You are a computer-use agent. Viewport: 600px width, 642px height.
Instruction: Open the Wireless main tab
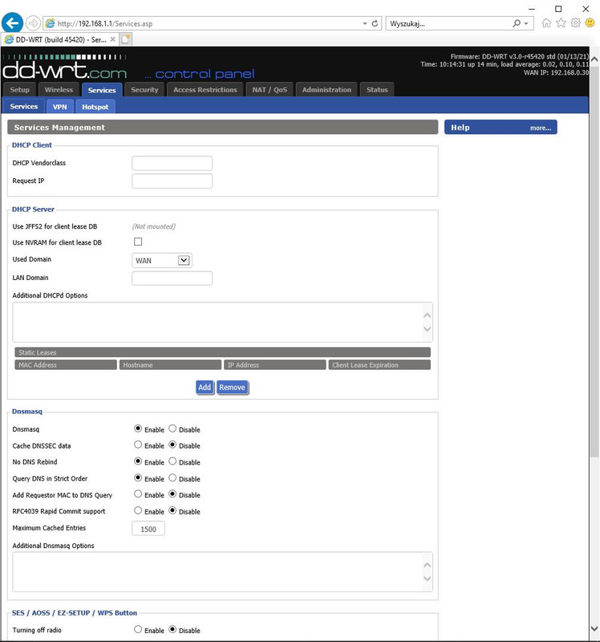tap(59, 90)
